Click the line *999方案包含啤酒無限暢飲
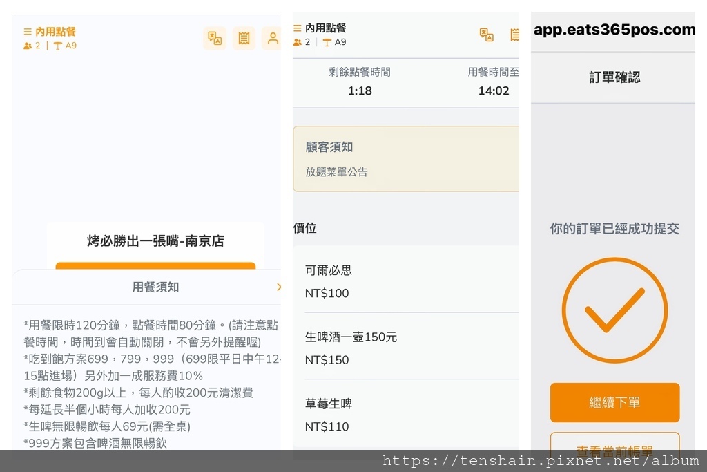Image resolution: width=707 pixels, height=472 pixels. coord(95,443)
